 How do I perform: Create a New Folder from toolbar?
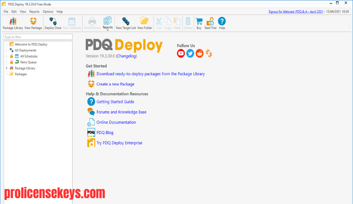coord(145,23)
